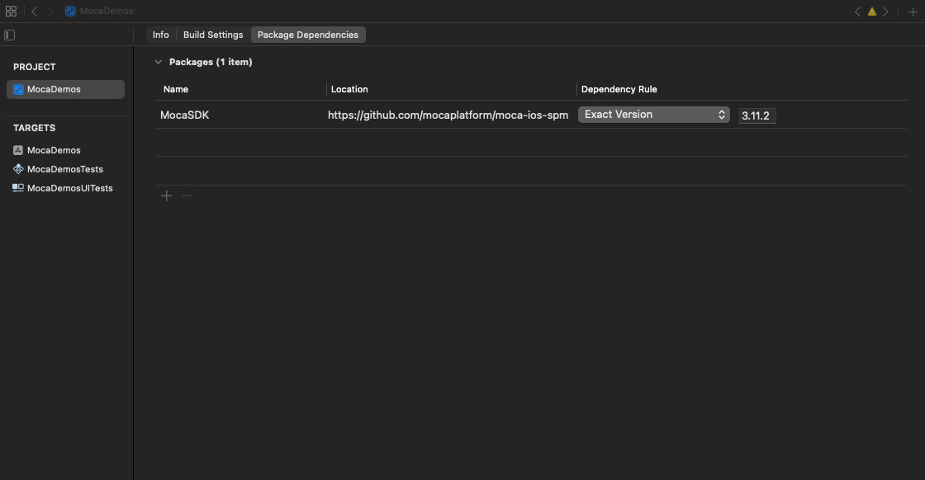This screenshot has width=925, height=480.
Task: Add a package with the plus button
Action: tap(166, 195)
